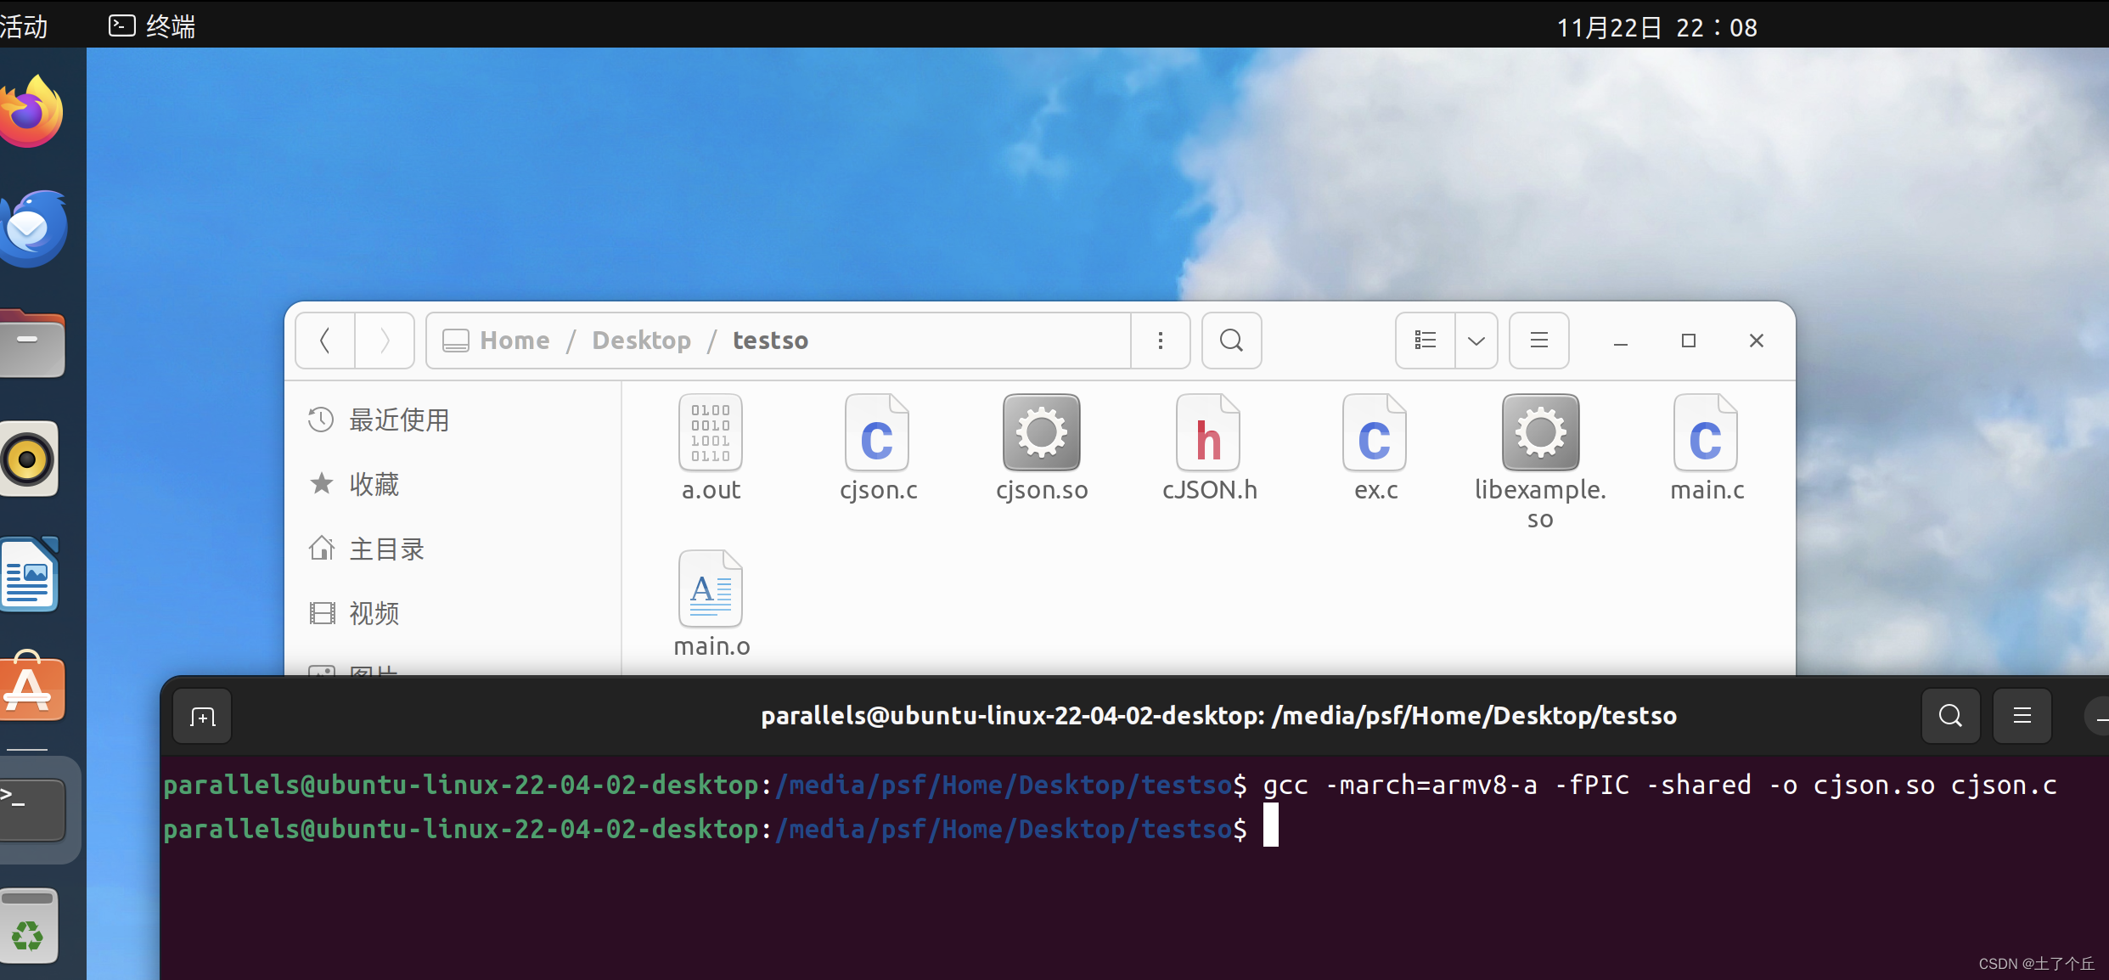Screen dimensions: 2109x980
Task: Click Desktop in the path bar
Action: pyautogui.click(x=641, y=341)
